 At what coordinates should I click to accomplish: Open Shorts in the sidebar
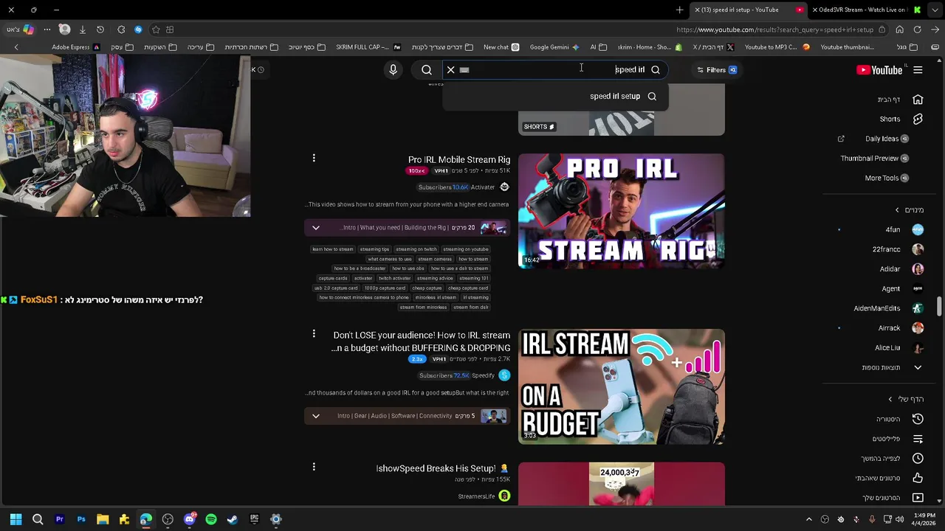(x=901, y=119)
